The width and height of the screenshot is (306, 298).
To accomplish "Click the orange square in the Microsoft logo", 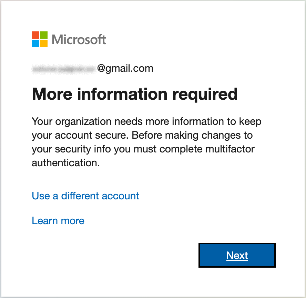I will (x=43, y=43).
